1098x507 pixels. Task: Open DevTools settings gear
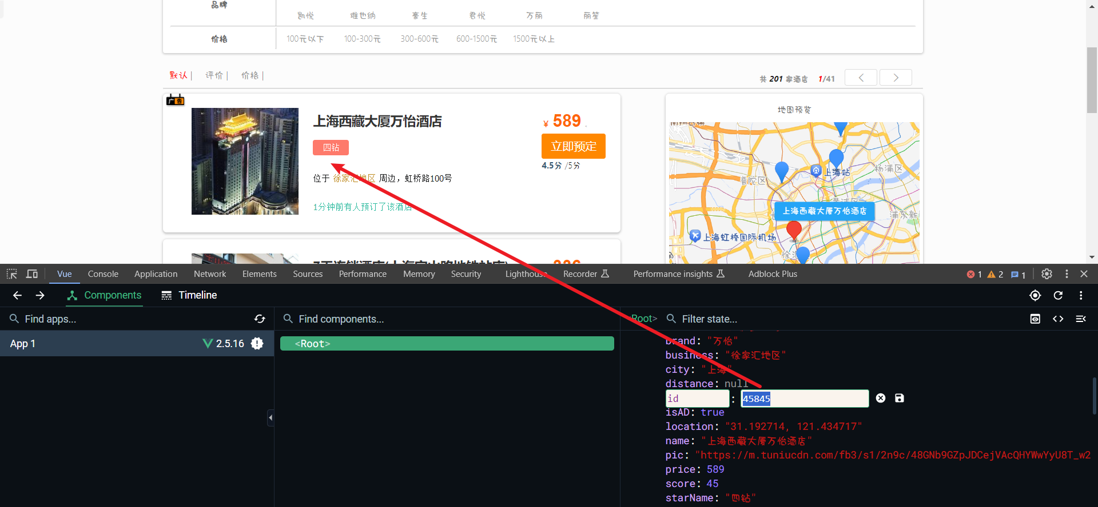tap(1047, 274)
